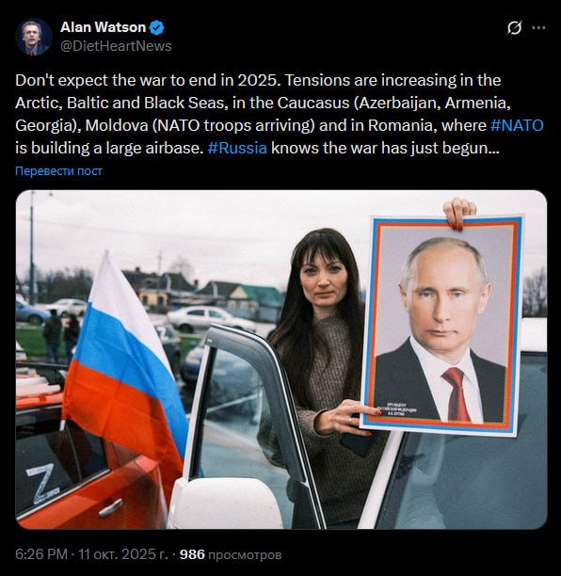View the 986 просмотров view count
Viewport: 561px width, 576px height.
(x=231, y=554)
